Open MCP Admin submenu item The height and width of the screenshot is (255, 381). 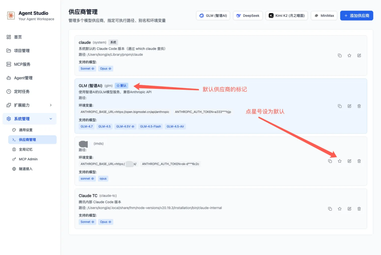point(32,159)
